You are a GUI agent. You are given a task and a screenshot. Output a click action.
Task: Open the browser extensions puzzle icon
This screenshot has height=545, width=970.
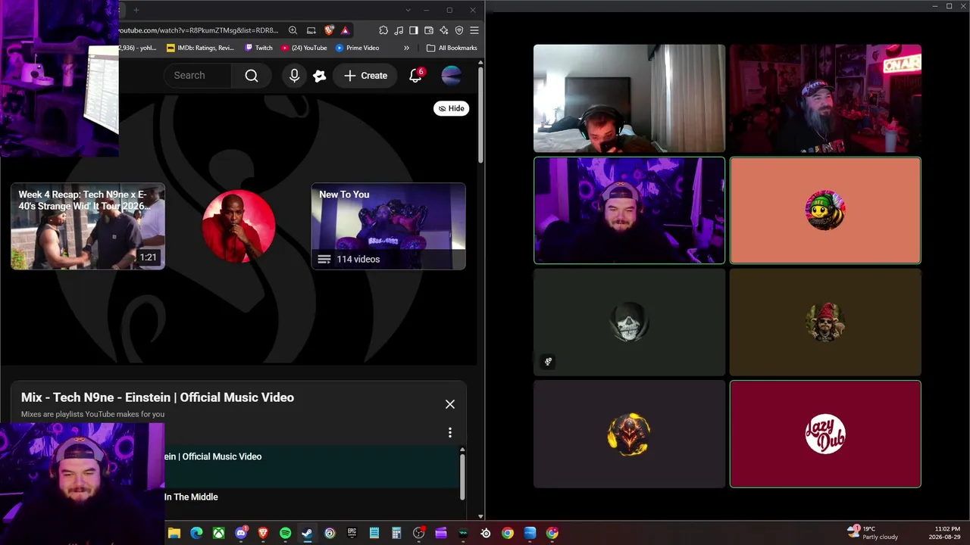pyautogui.click(x=383, y=30)
